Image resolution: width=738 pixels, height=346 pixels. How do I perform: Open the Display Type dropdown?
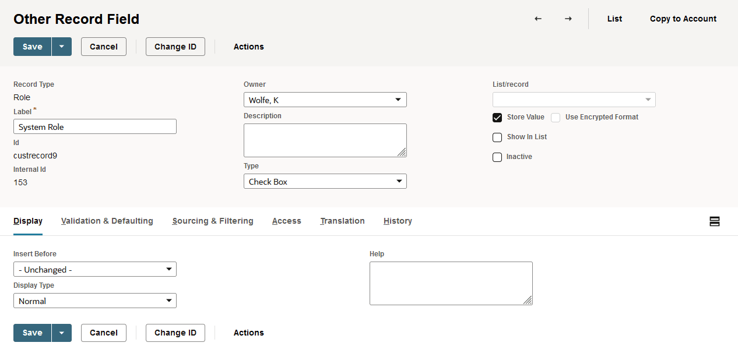94,301
